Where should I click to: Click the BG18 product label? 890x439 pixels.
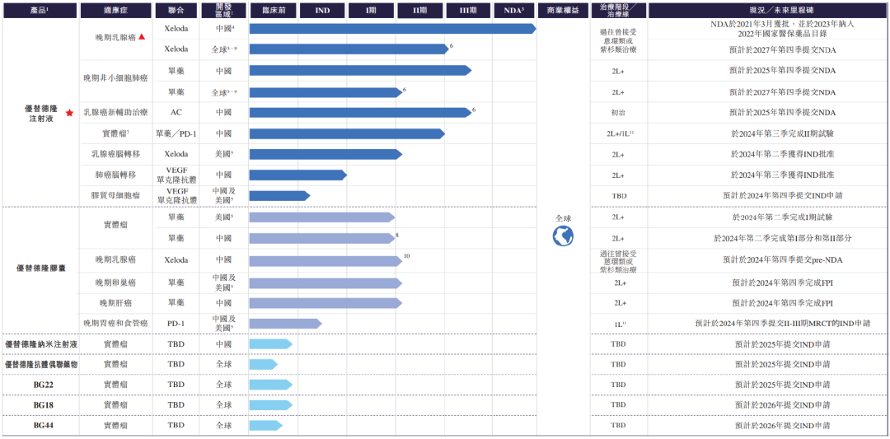(43, 405)
